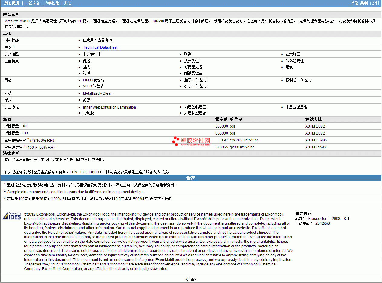The height and width of the screenshot is (283, 382).
Task: Click the 气体阻隔性 feature item
Action: tap(295, 61)
